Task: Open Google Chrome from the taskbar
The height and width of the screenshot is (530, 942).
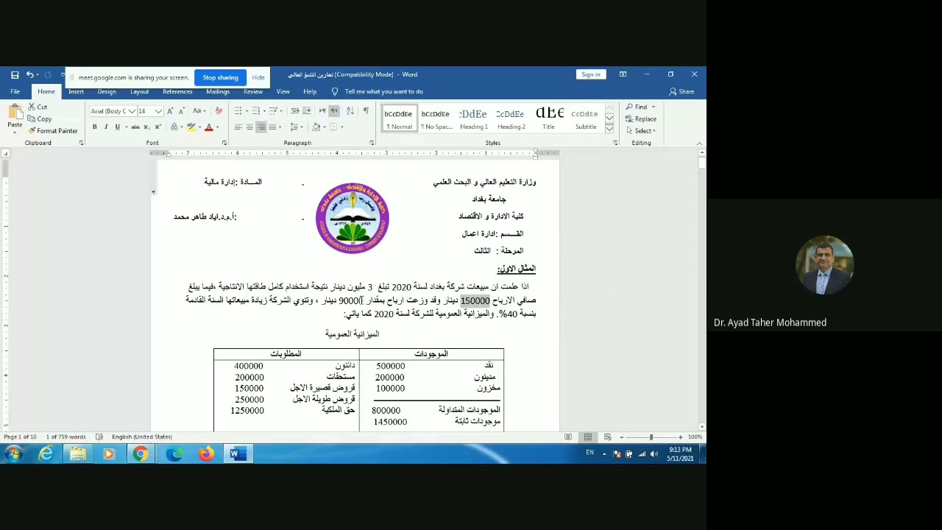Action: tap(141, 454)
